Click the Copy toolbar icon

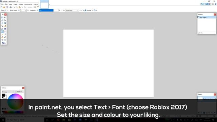click(x=17, y=7)
